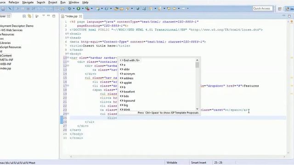Collapse all items in the Project Explorer

point(24,16)
